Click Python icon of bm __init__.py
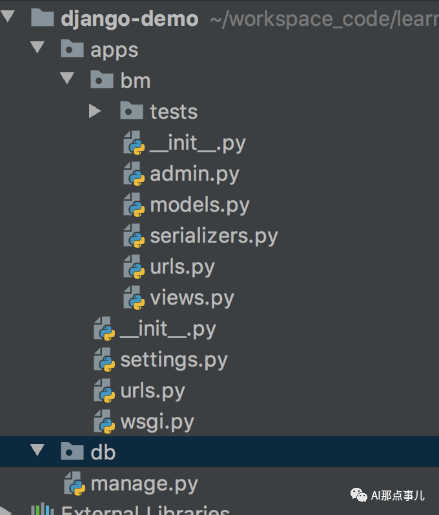Screen dimensions: 439x515 (x=134, y=143)
